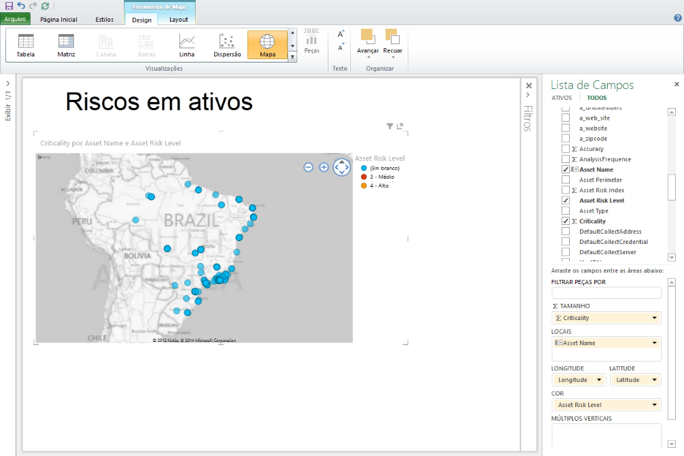Check the a_zipcode field checkbox
This screenshot has height=456, width=684.
point(566,138)
